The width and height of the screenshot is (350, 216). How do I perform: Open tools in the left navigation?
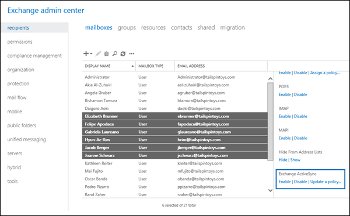(x=12, y=182)
